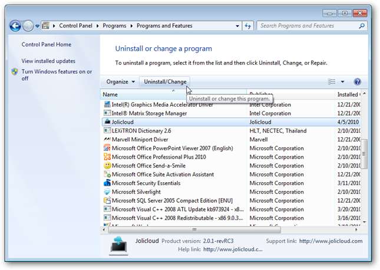This screenshot has width=380, height=270.
Task: Click HLT, NECTEC, Thailand publisher cell
Action: (278, 131)
